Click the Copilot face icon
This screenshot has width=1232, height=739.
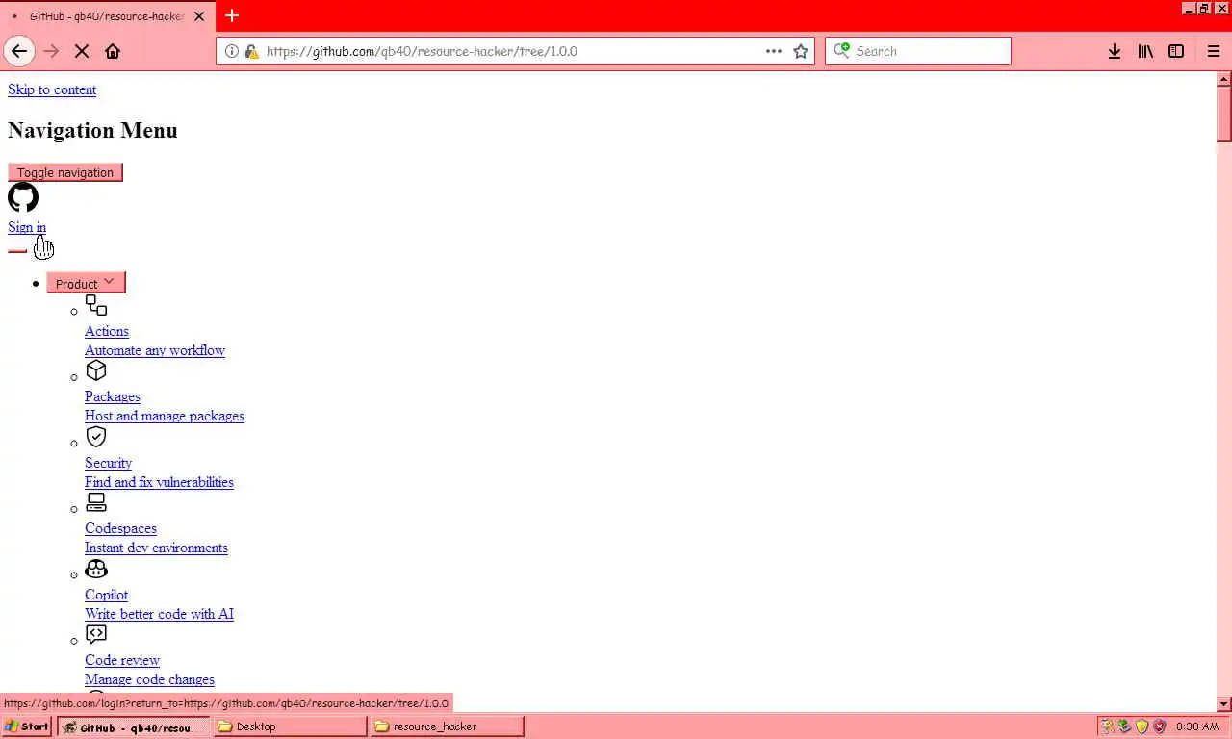click(96, 569)
